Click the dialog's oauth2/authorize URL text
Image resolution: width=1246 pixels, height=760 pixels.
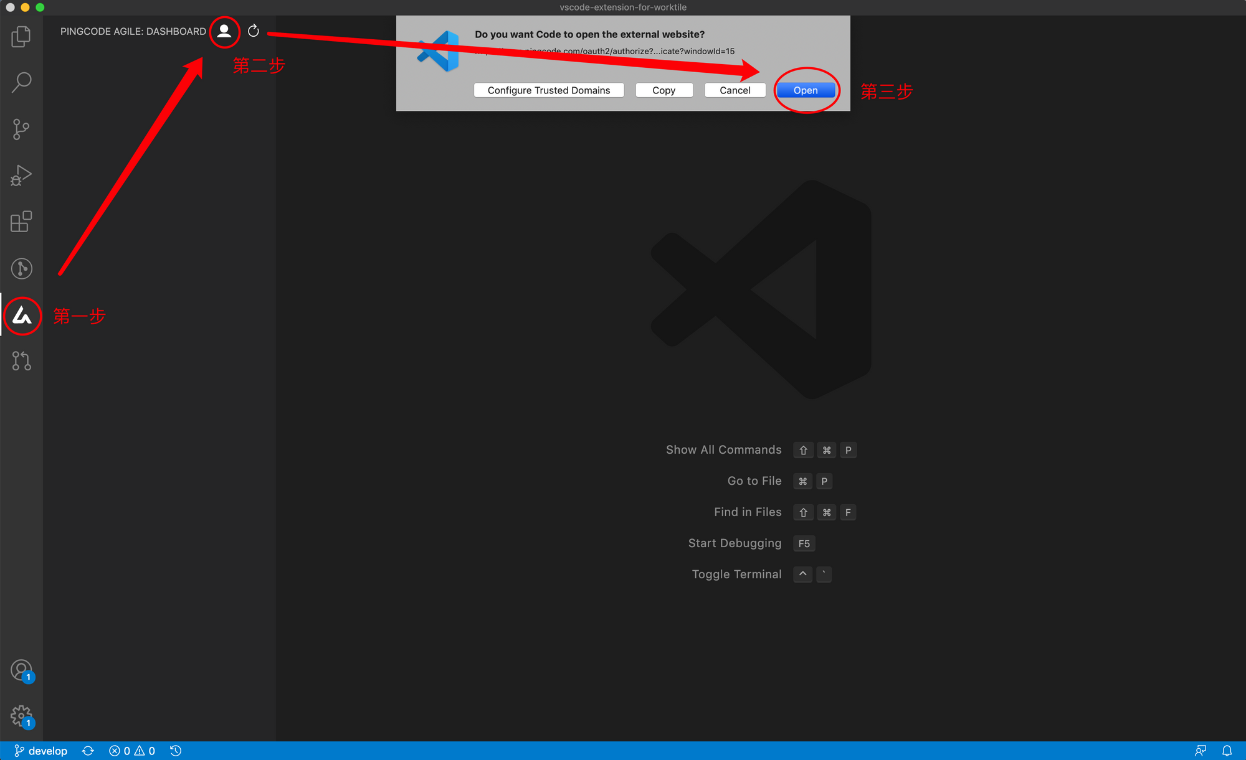pyautogui.click(x=604, y=51)
